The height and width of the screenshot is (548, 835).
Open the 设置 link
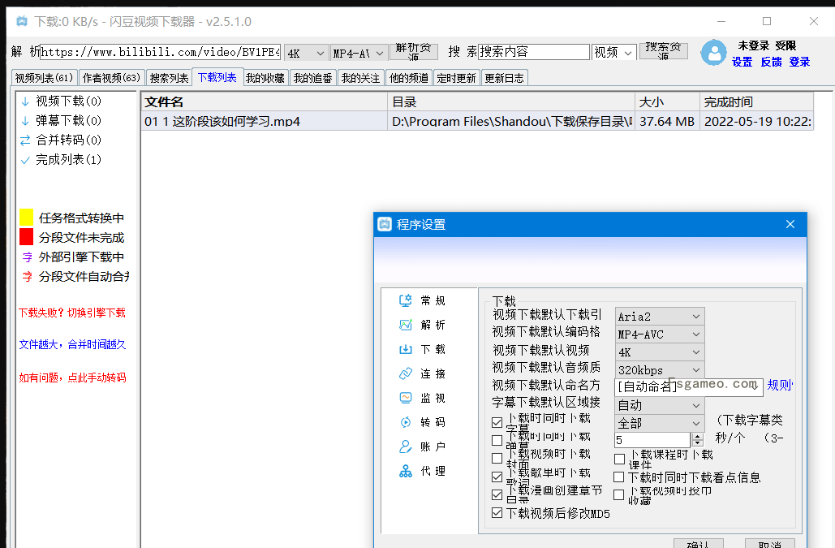(742, 62)
